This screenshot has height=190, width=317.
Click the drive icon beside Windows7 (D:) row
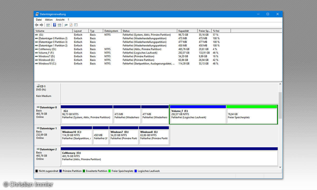coord(36,56)
